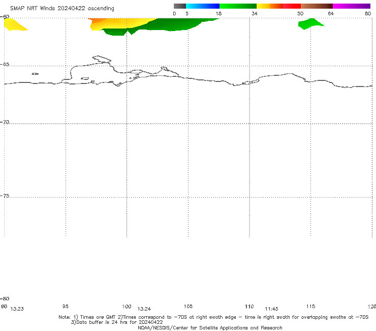Click the color scale label '50'
The image size is (376, 331).
coord(300,13)
